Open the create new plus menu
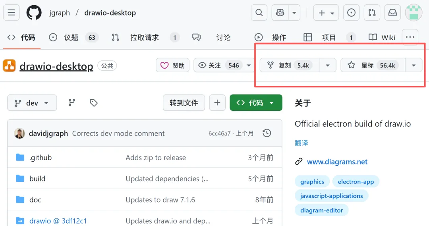This screenshot has width=429, height=226. tap(326, 13)
